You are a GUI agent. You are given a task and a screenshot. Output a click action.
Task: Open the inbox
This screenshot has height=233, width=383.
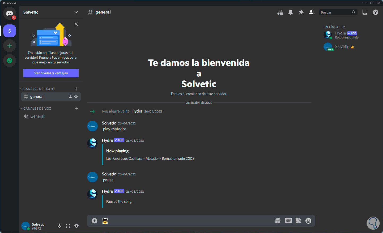(x=365, y=12)
